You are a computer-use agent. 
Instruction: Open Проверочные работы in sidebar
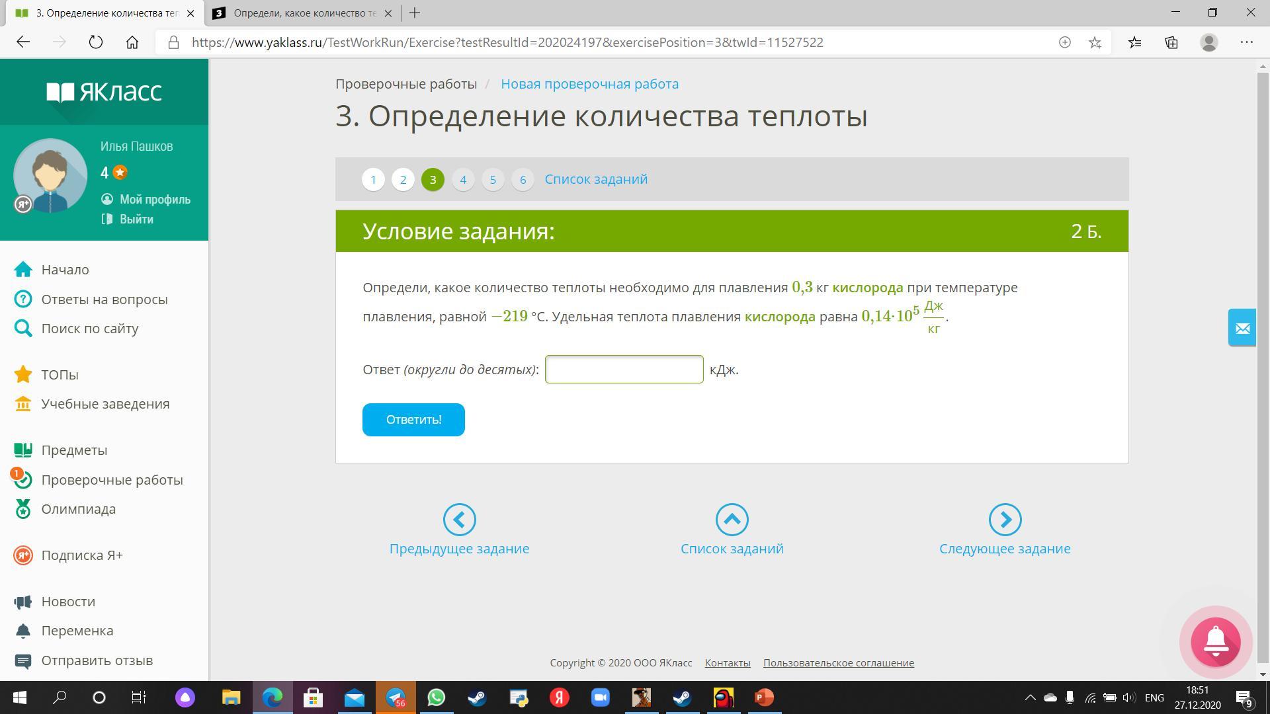coord(111,480)
